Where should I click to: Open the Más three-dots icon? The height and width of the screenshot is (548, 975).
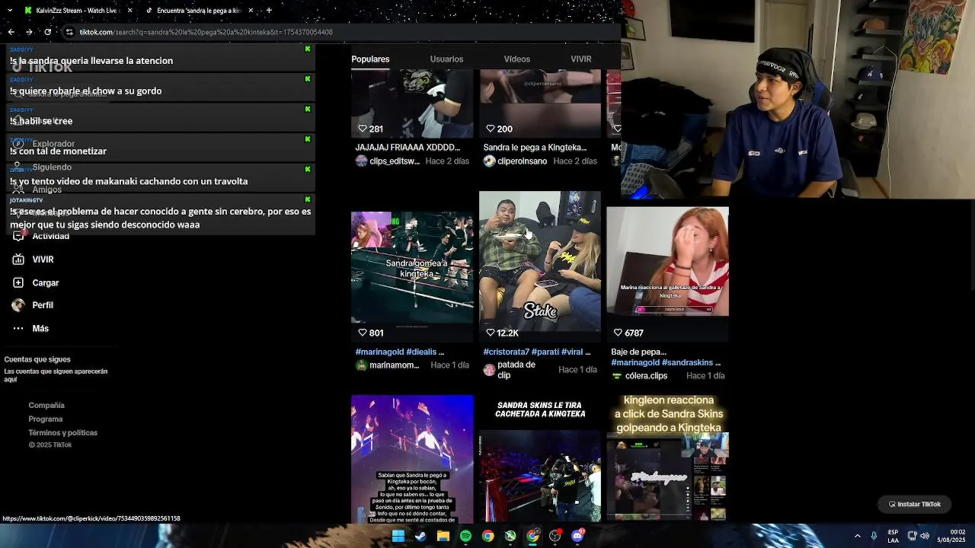tap(18, 329)
